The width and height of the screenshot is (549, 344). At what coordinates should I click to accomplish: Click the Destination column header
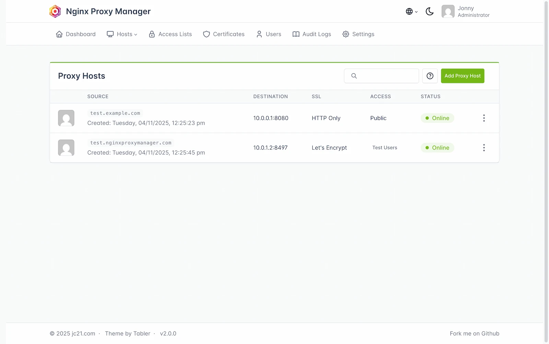pos(270,96)
